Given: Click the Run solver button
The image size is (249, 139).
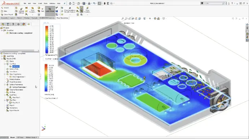Looking at the screenshot, I should click(43, 10).
